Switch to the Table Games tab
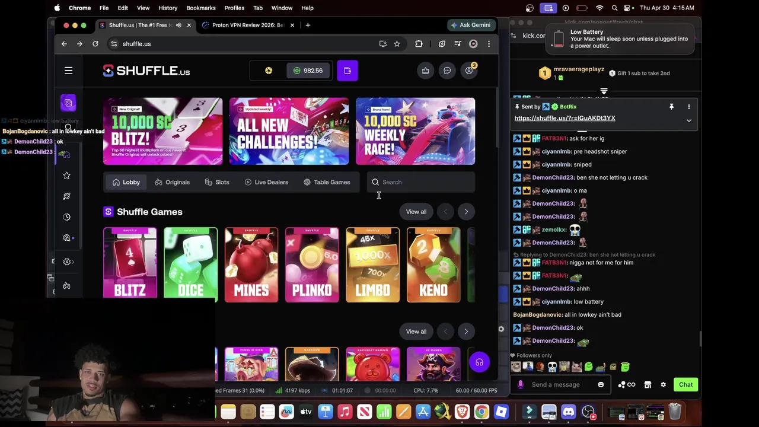 pos(327,182)
